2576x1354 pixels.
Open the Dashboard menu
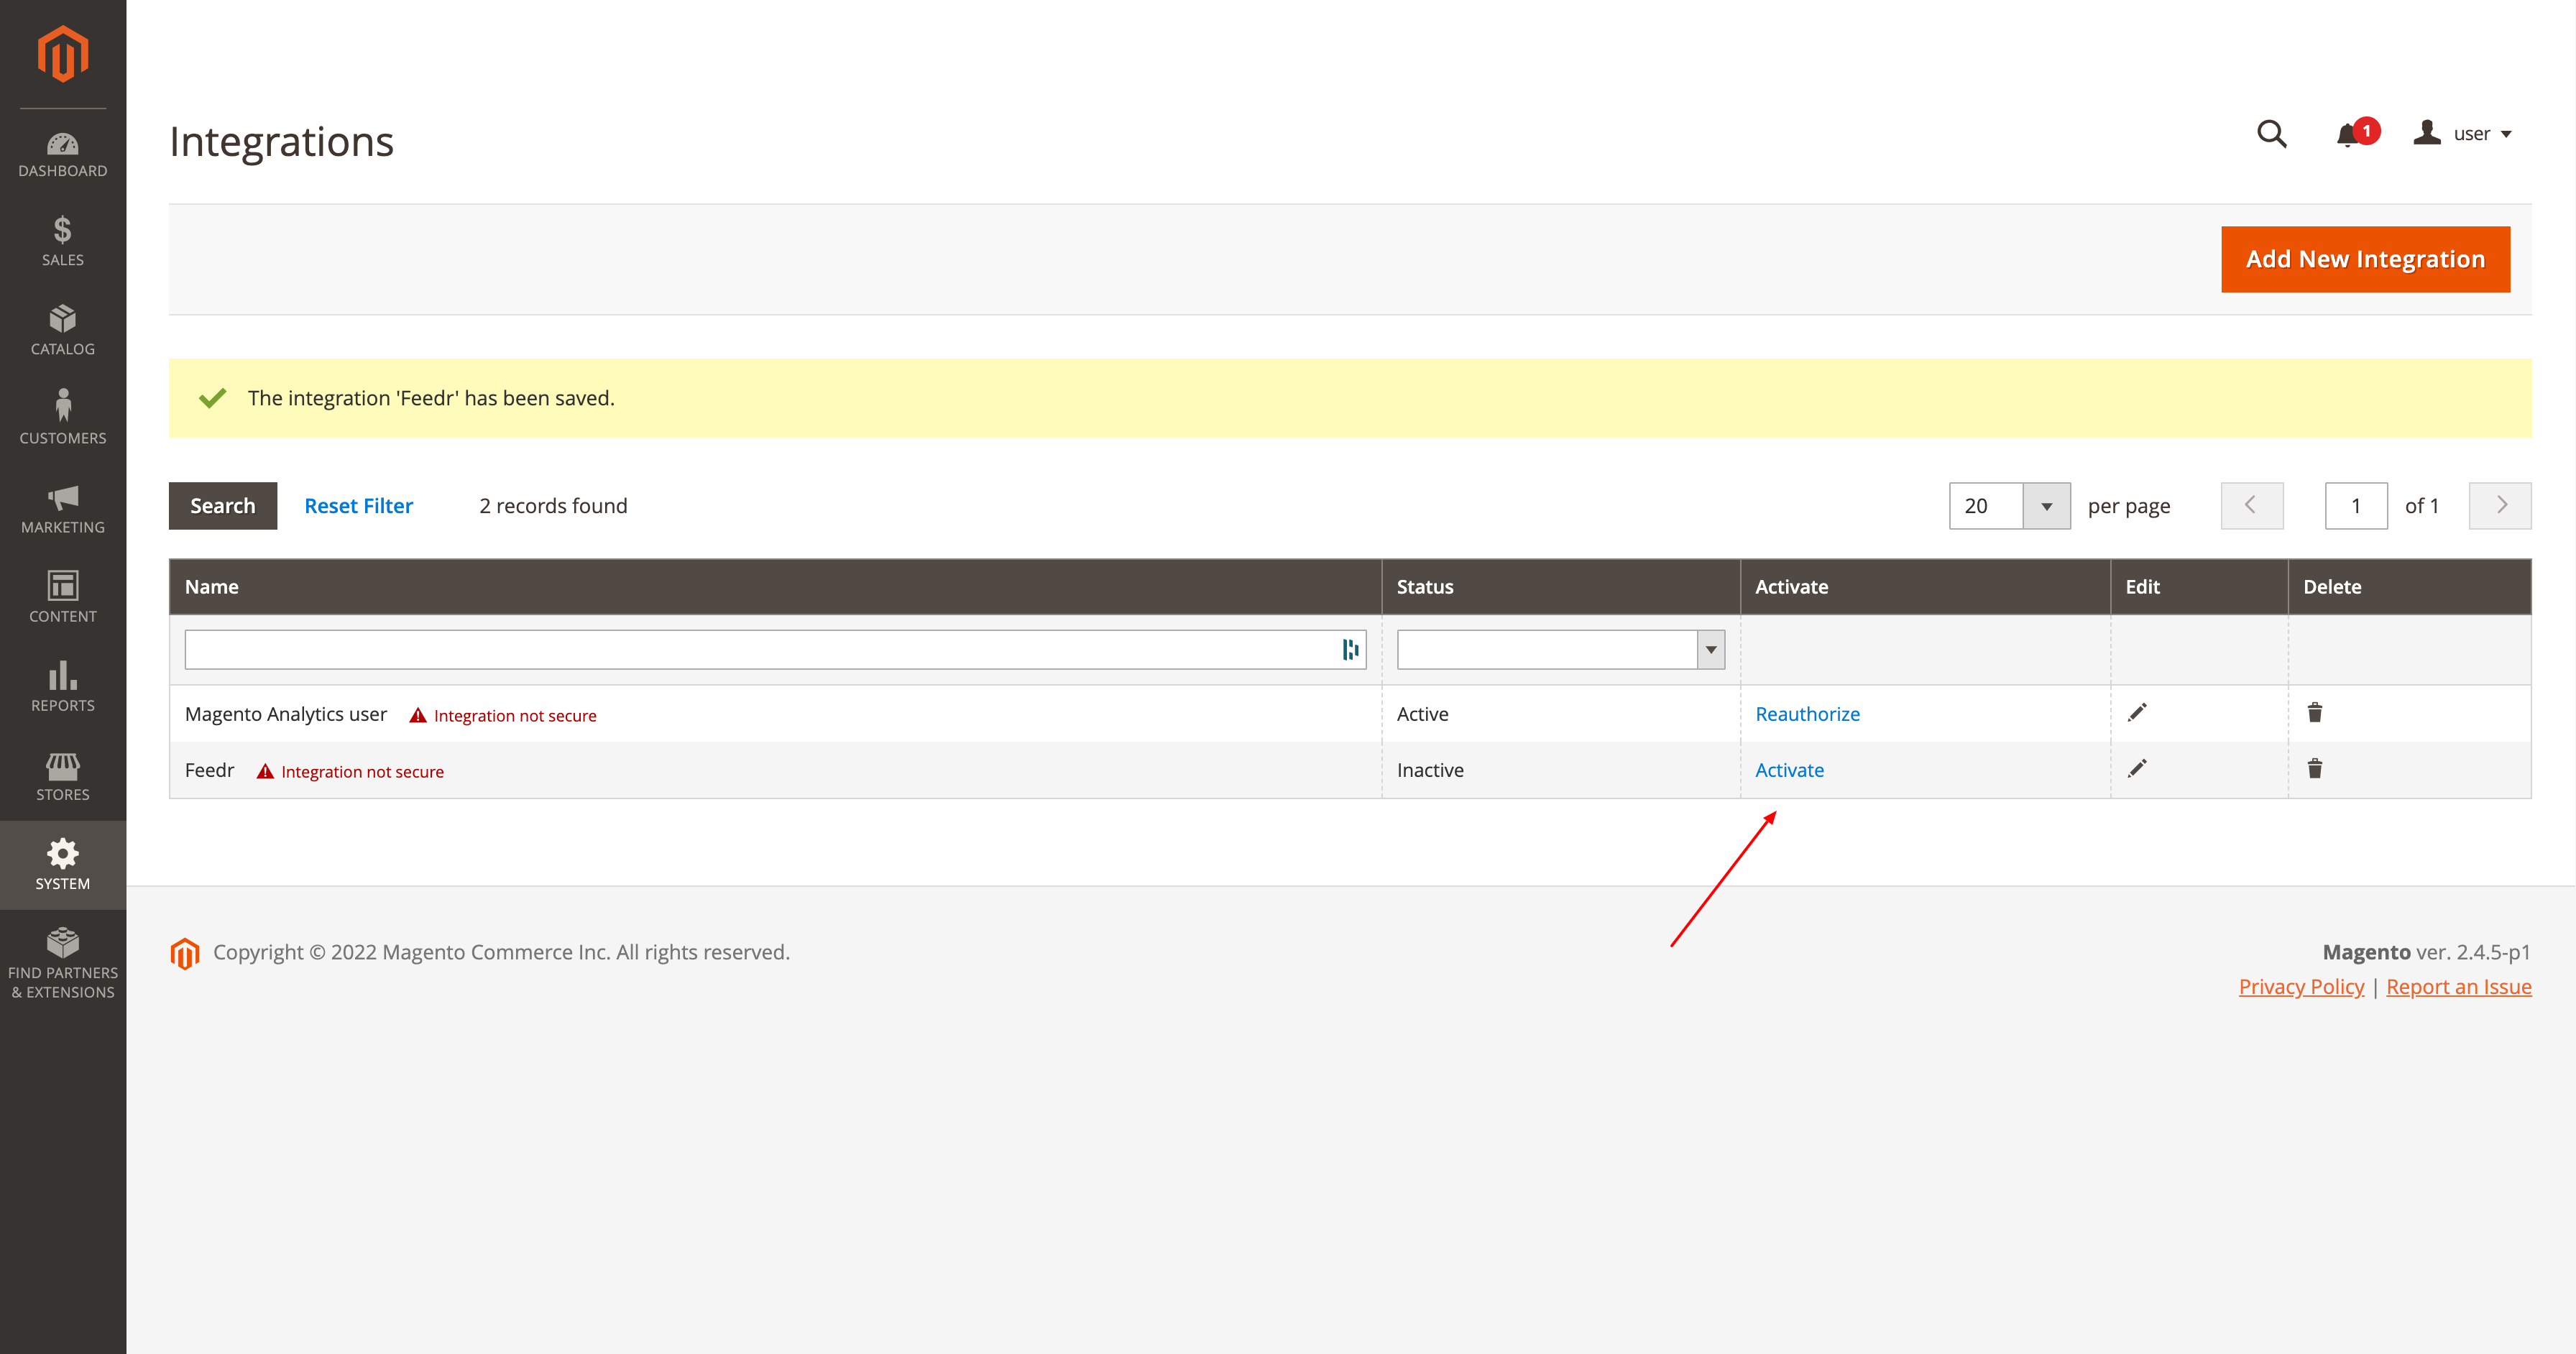click(63, 155)
